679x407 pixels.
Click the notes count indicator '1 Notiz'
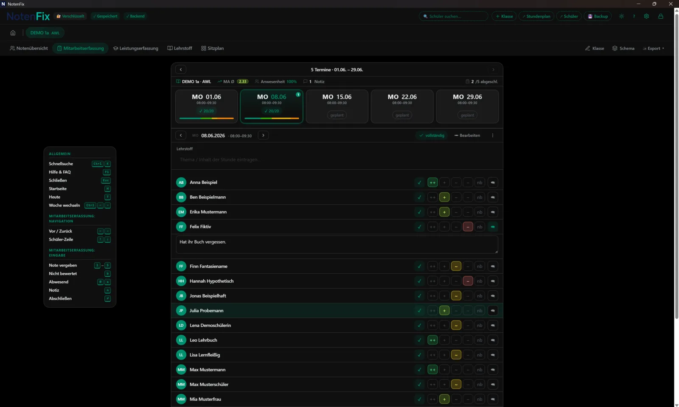coord(314,81)
